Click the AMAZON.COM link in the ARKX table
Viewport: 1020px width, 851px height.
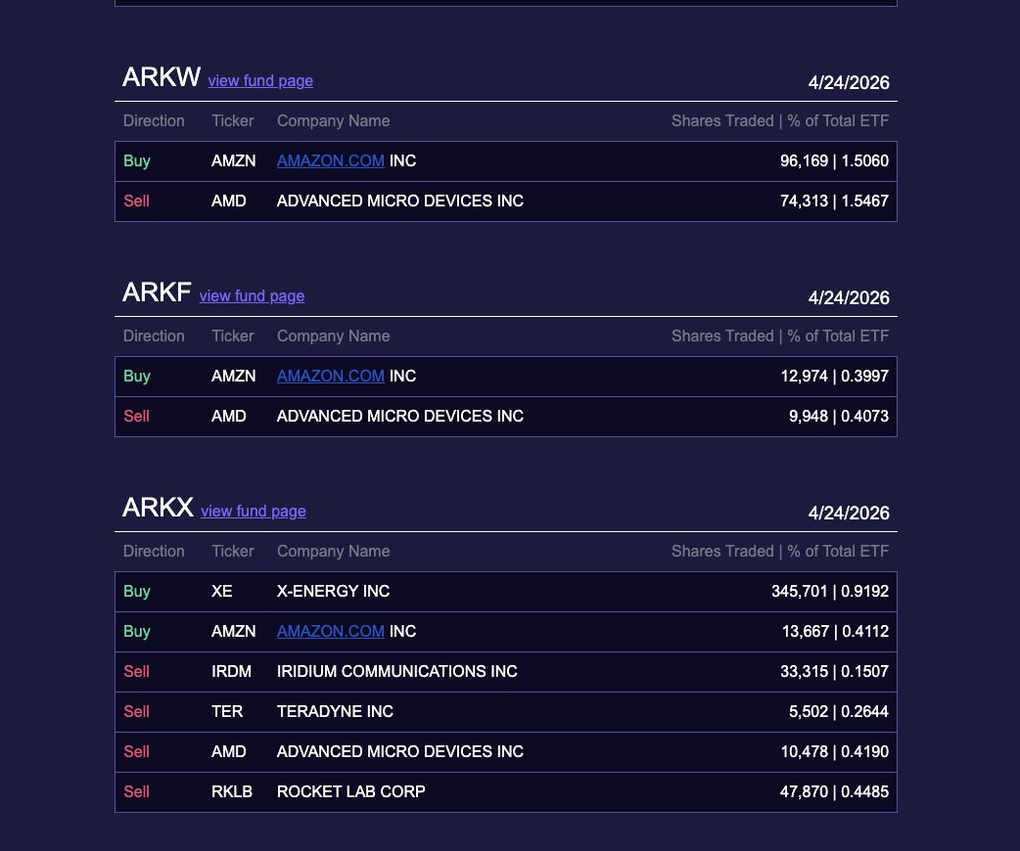[x=331, y=632]
